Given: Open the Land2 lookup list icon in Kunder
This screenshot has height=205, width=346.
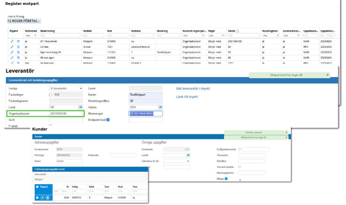Looking at the screenshot, I should [188, 155].
